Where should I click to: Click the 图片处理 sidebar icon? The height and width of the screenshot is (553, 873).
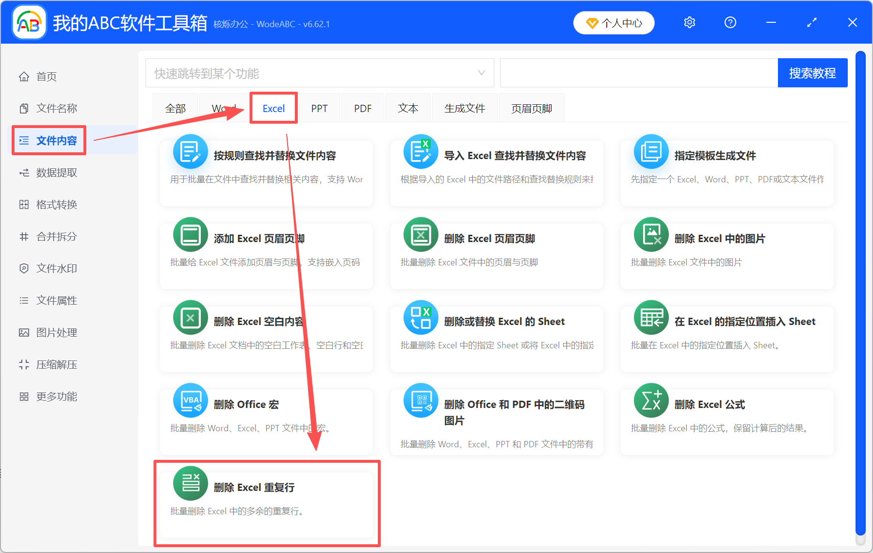[24, 332]
